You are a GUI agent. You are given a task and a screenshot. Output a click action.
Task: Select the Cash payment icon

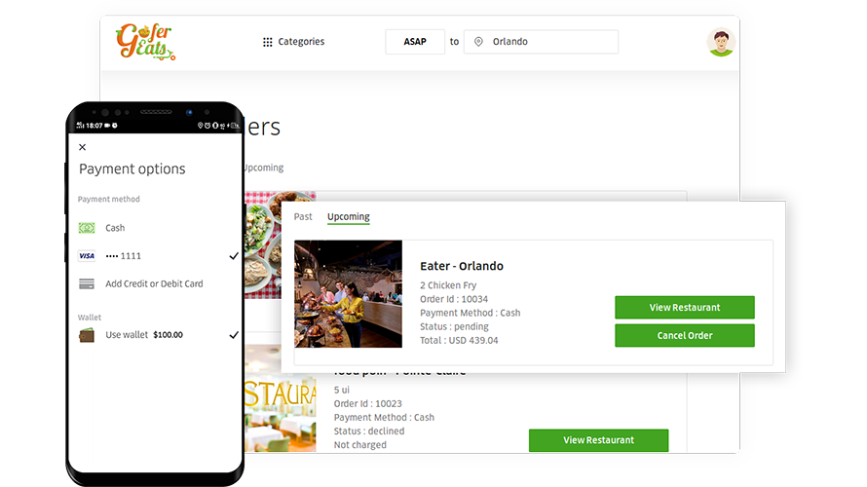[87, 228]
